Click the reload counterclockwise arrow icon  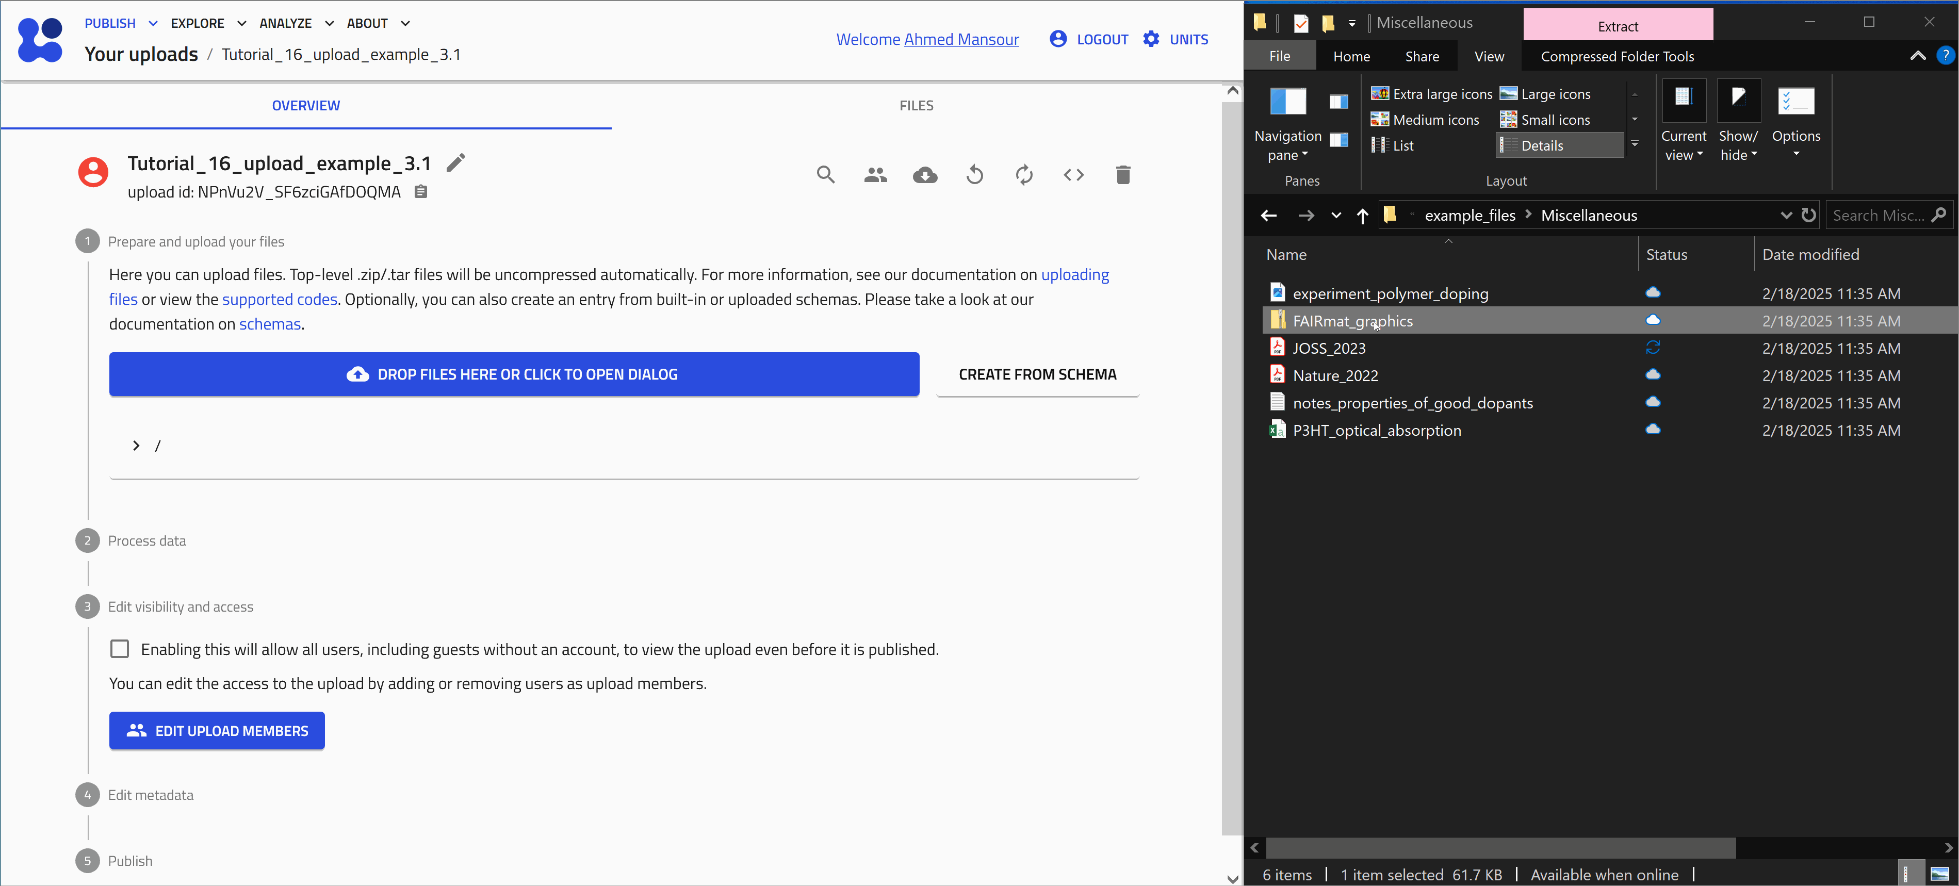(974, 175)
